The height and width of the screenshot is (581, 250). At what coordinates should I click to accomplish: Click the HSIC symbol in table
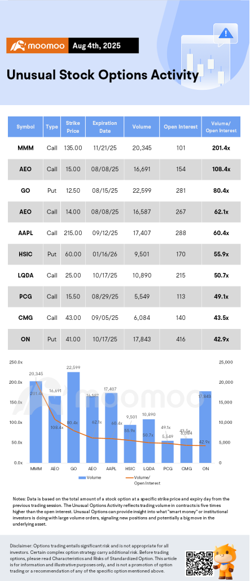click(x=25, y=254)
